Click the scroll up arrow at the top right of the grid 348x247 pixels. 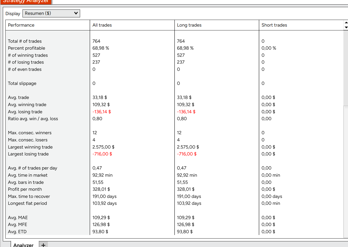(346, 23)
